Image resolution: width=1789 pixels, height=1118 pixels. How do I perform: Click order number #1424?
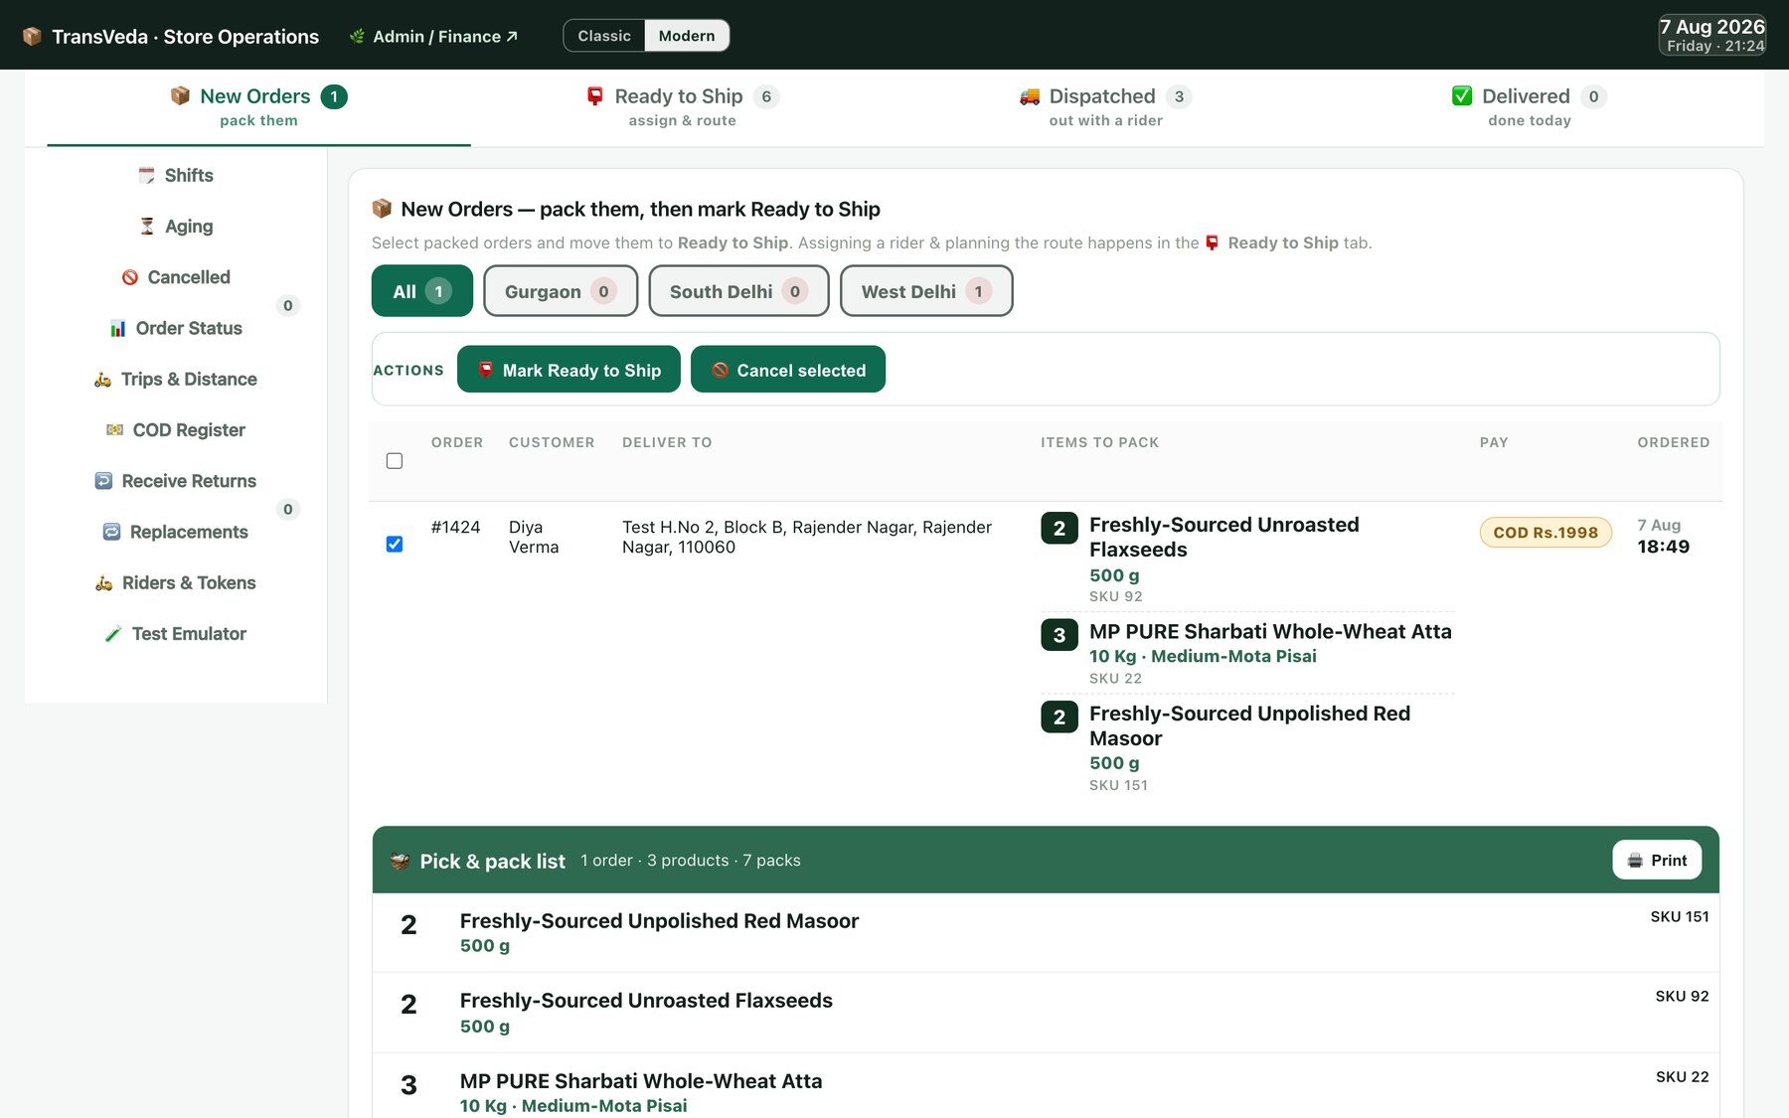click(x=455, y=527)
